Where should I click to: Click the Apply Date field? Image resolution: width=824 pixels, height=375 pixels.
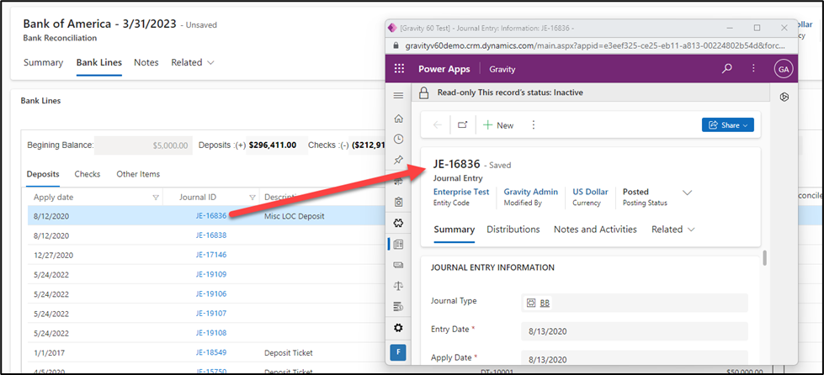635,359
